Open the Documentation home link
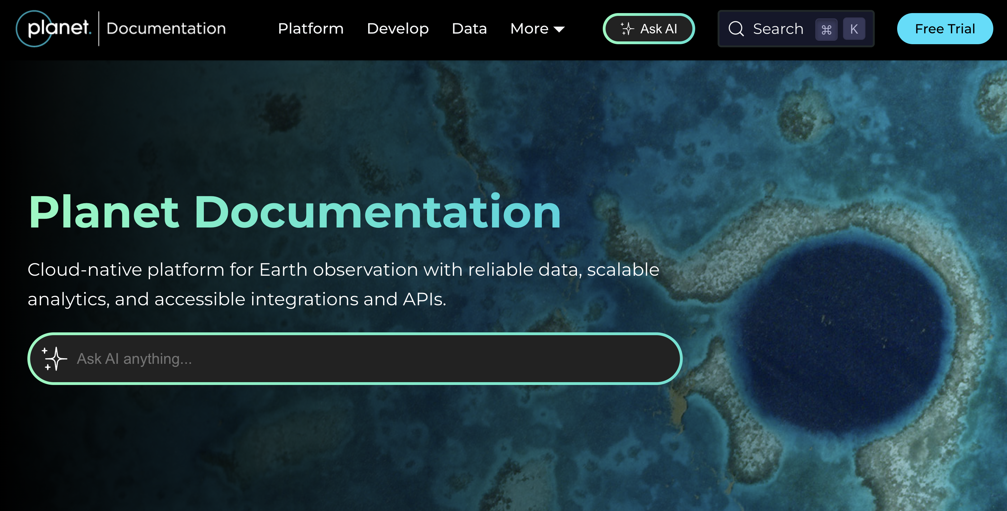Viewport: 1007px width, 511px height. pos(166,29)
